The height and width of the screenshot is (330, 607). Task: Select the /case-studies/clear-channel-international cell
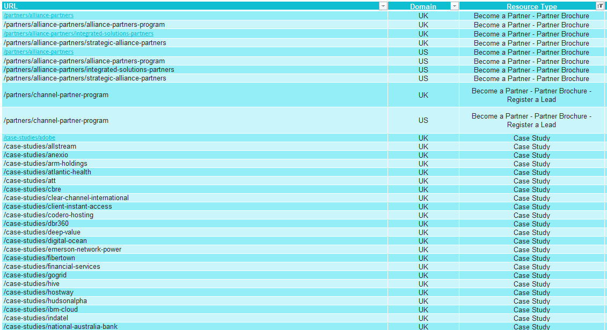pos(195,197)
